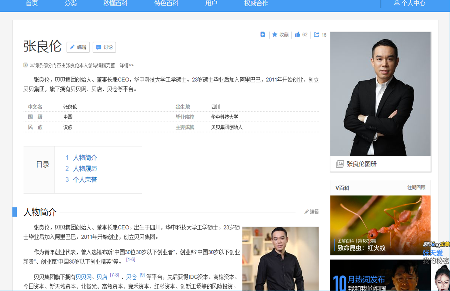Click the 编辑 button next to title
The image size is (450, 291).
pyautogui.click(x=78, y=47)
